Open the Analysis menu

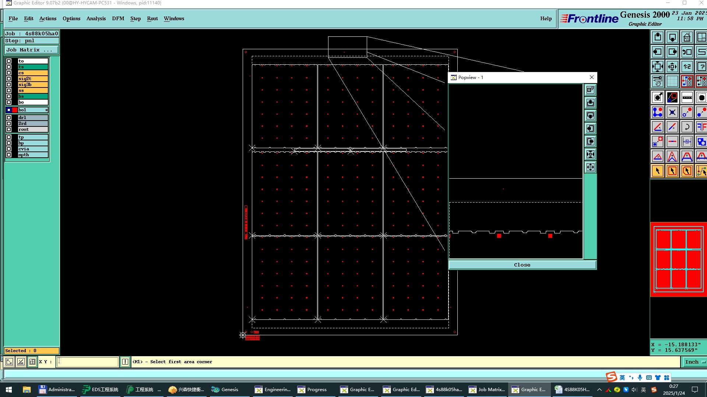click(96, 18)
